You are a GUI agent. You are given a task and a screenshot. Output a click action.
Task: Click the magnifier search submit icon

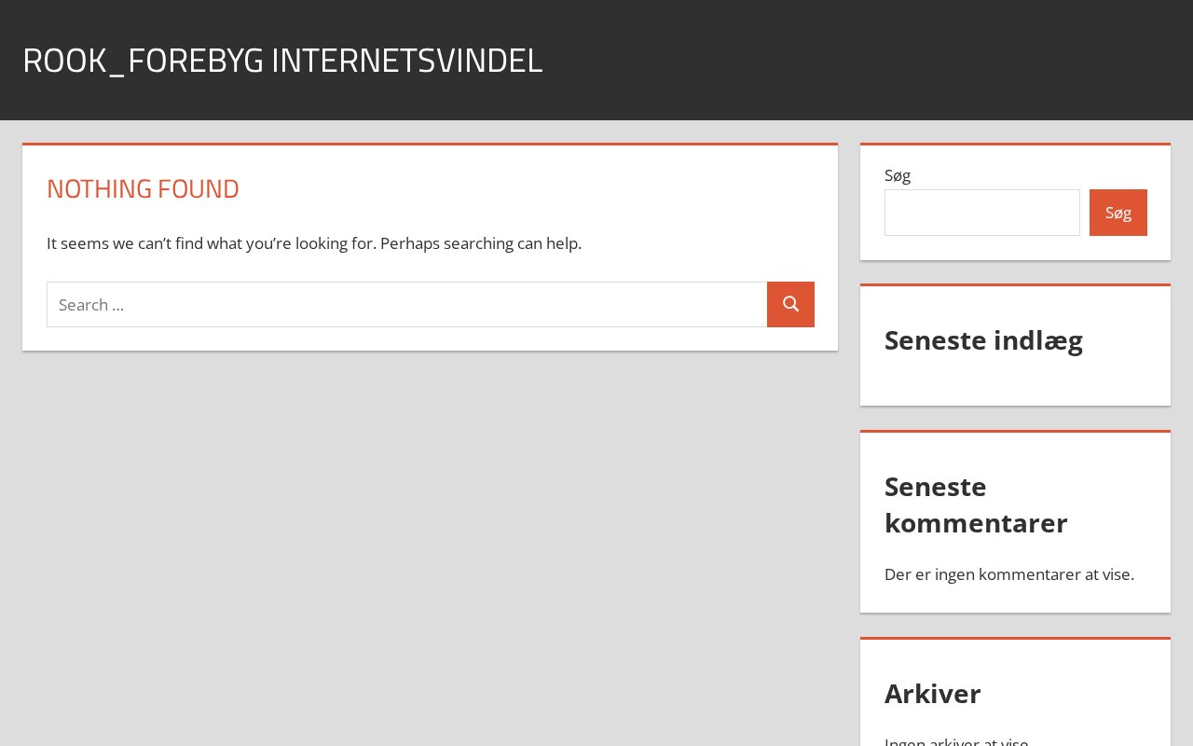[x=790, y=304]
